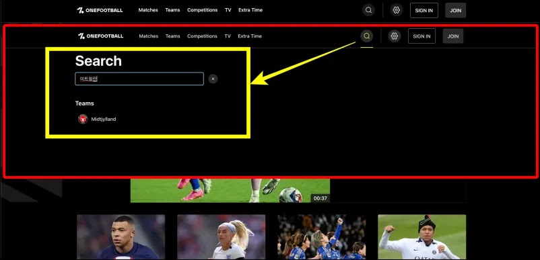Click JOIN in the top header
The height and width of the screenshot is (260, 540).
point(456,10)
